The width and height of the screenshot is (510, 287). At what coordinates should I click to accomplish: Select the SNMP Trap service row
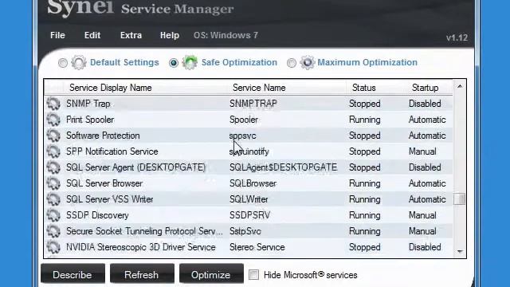(248, 104)
